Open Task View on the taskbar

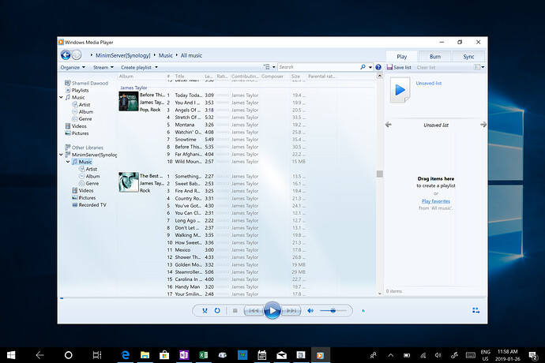point(97,355)
